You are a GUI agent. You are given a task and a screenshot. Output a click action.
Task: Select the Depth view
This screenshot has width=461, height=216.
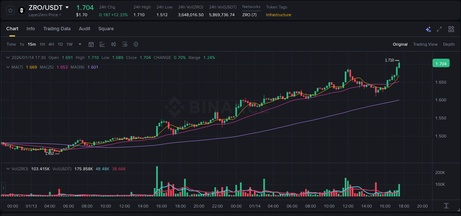[449, 44]
